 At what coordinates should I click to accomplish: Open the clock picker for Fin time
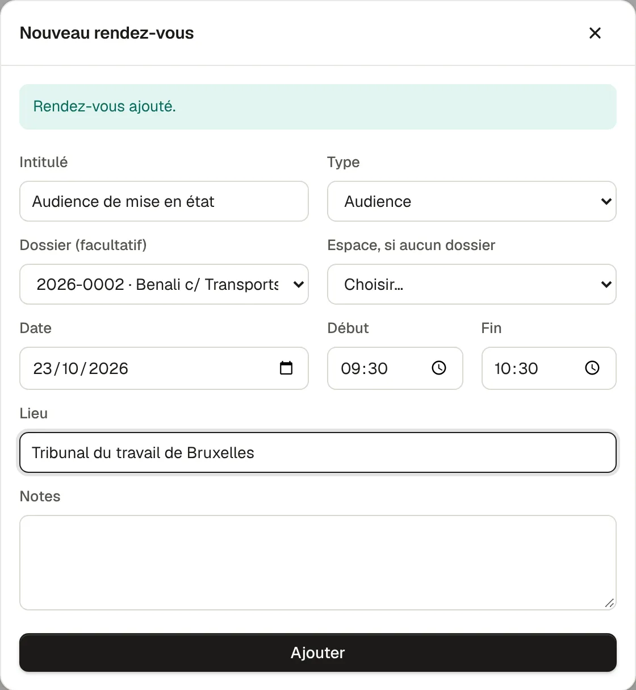click(592, 368)
